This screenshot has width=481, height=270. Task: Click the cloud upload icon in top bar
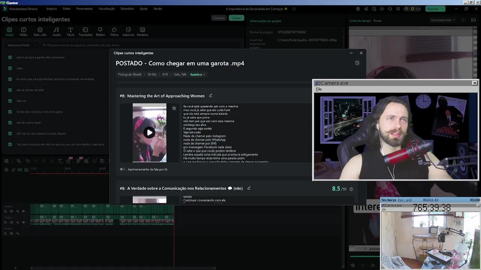(x=382, y=9)
